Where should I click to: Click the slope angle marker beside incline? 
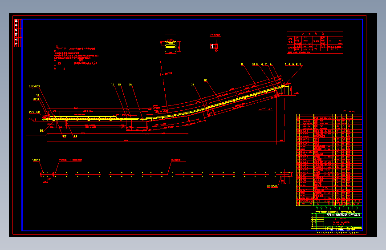coord(266,109)
